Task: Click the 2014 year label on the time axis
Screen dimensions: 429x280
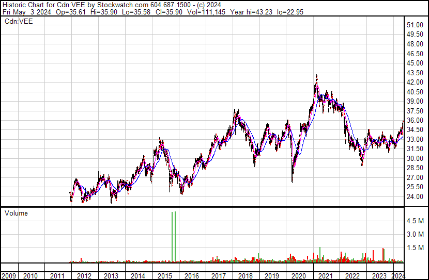Action: [x=137, y=276]
